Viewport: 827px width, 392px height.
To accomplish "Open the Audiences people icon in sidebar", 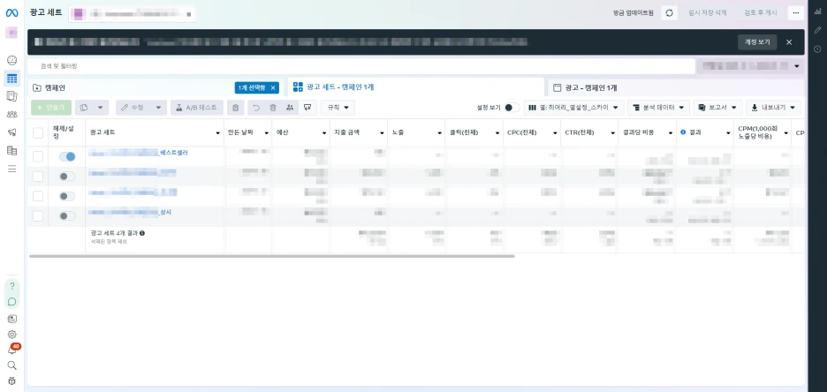I will coord(11,115).
